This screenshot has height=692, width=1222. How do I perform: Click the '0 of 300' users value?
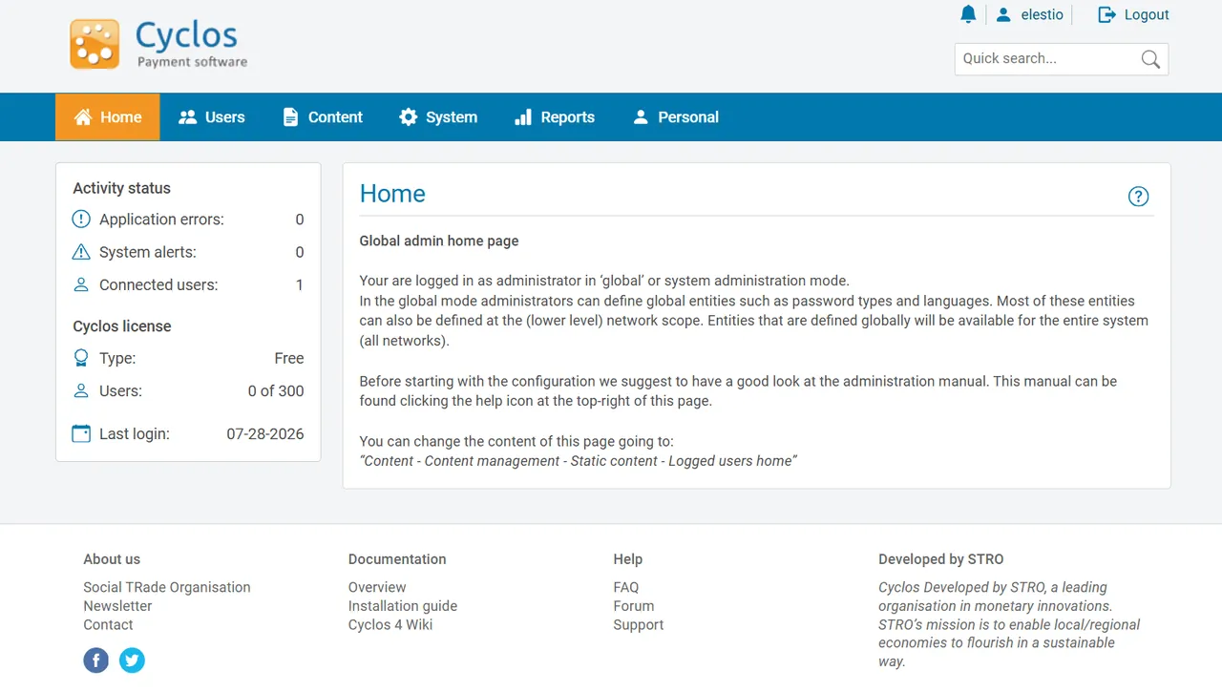pyautogui.click(x=276, y=390)
